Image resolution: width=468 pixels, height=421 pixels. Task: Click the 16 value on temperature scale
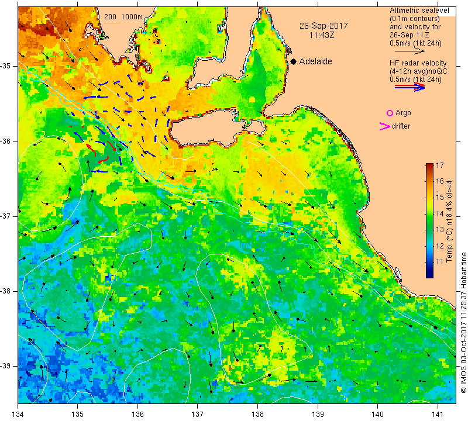(440, 181)
